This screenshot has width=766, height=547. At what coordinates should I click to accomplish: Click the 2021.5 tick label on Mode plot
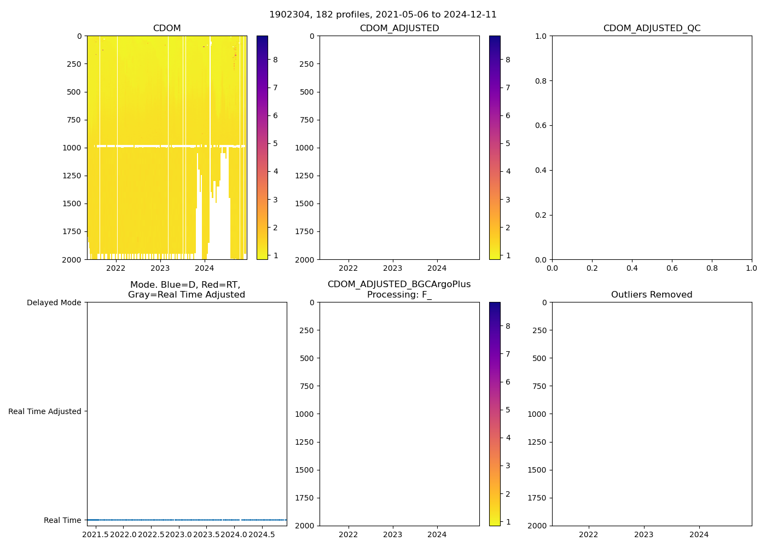coord(95,534)
